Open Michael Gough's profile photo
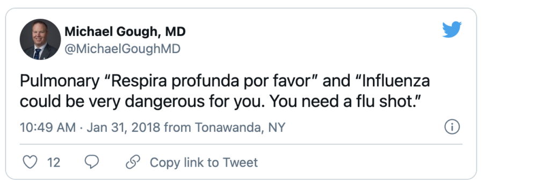The image size is (550, 196). [40, 39]
